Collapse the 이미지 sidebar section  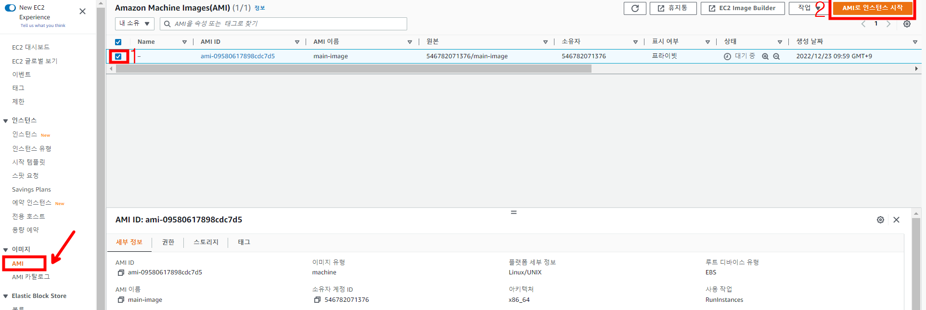(6, 250)
